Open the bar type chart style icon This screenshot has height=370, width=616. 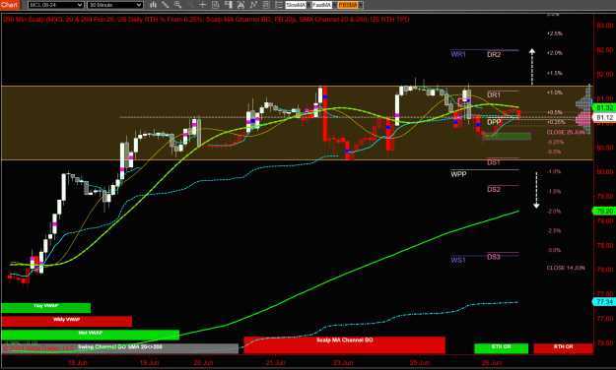tap(153, 5)
